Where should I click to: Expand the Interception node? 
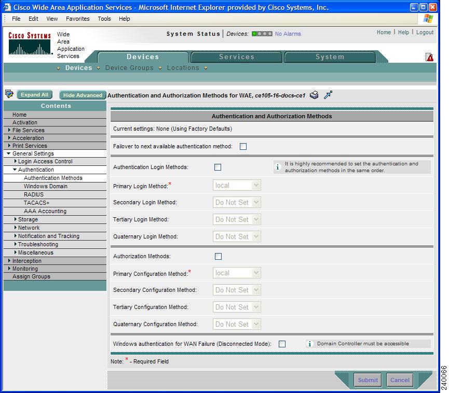(x=9, y=261)
